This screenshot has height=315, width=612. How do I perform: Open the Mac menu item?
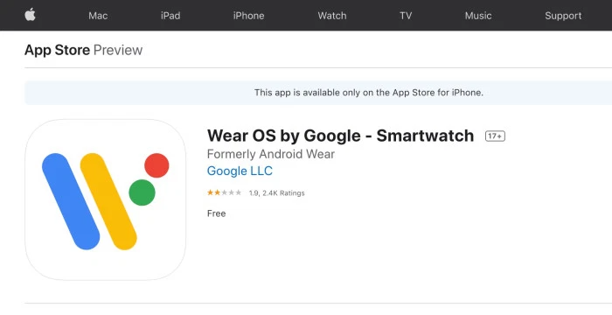pyautogui.click(x=98, y=16)
